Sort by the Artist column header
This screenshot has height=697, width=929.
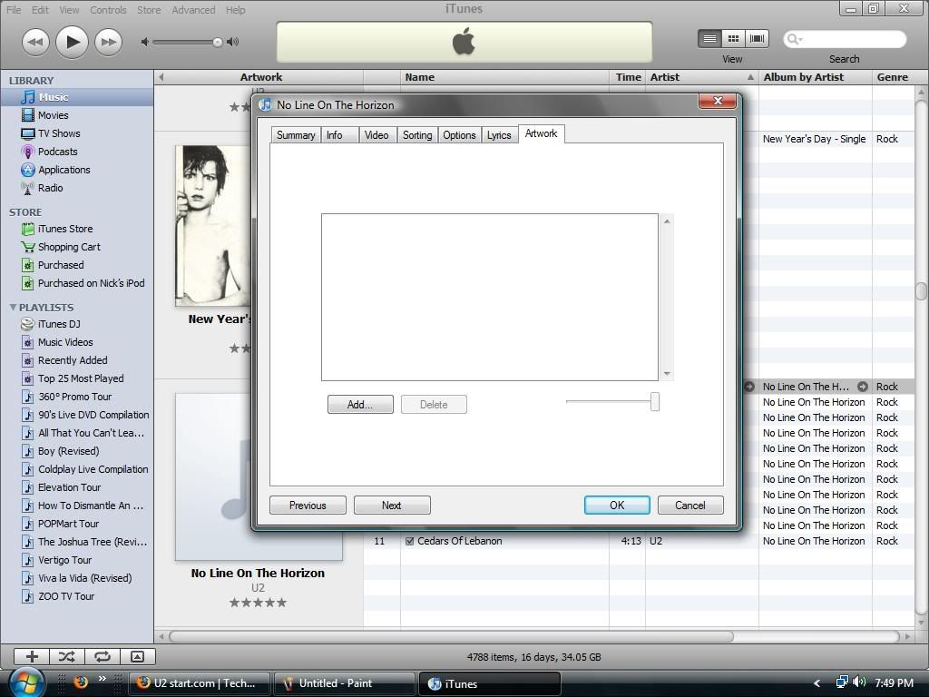click(x=701, y=77)
